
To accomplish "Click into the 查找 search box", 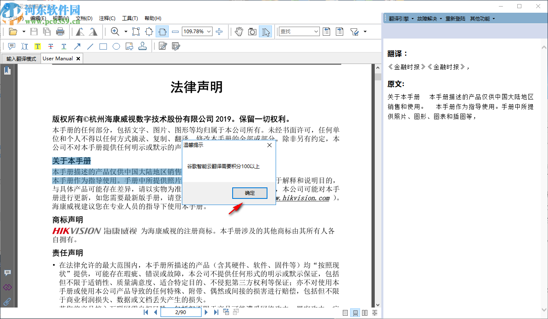I will coord(296,32).
